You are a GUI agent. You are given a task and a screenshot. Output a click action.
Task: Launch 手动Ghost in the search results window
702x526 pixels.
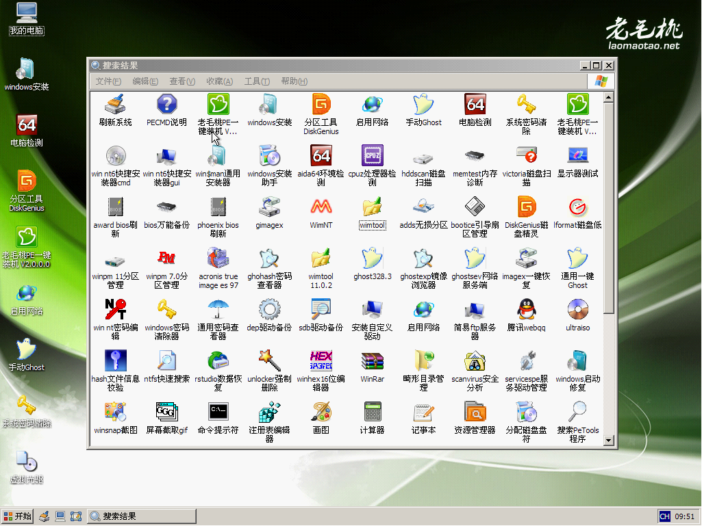coord(423,104)
